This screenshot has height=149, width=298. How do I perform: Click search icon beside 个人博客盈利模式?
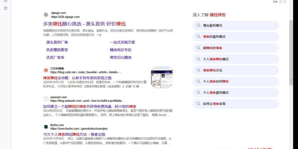point(198,93)
